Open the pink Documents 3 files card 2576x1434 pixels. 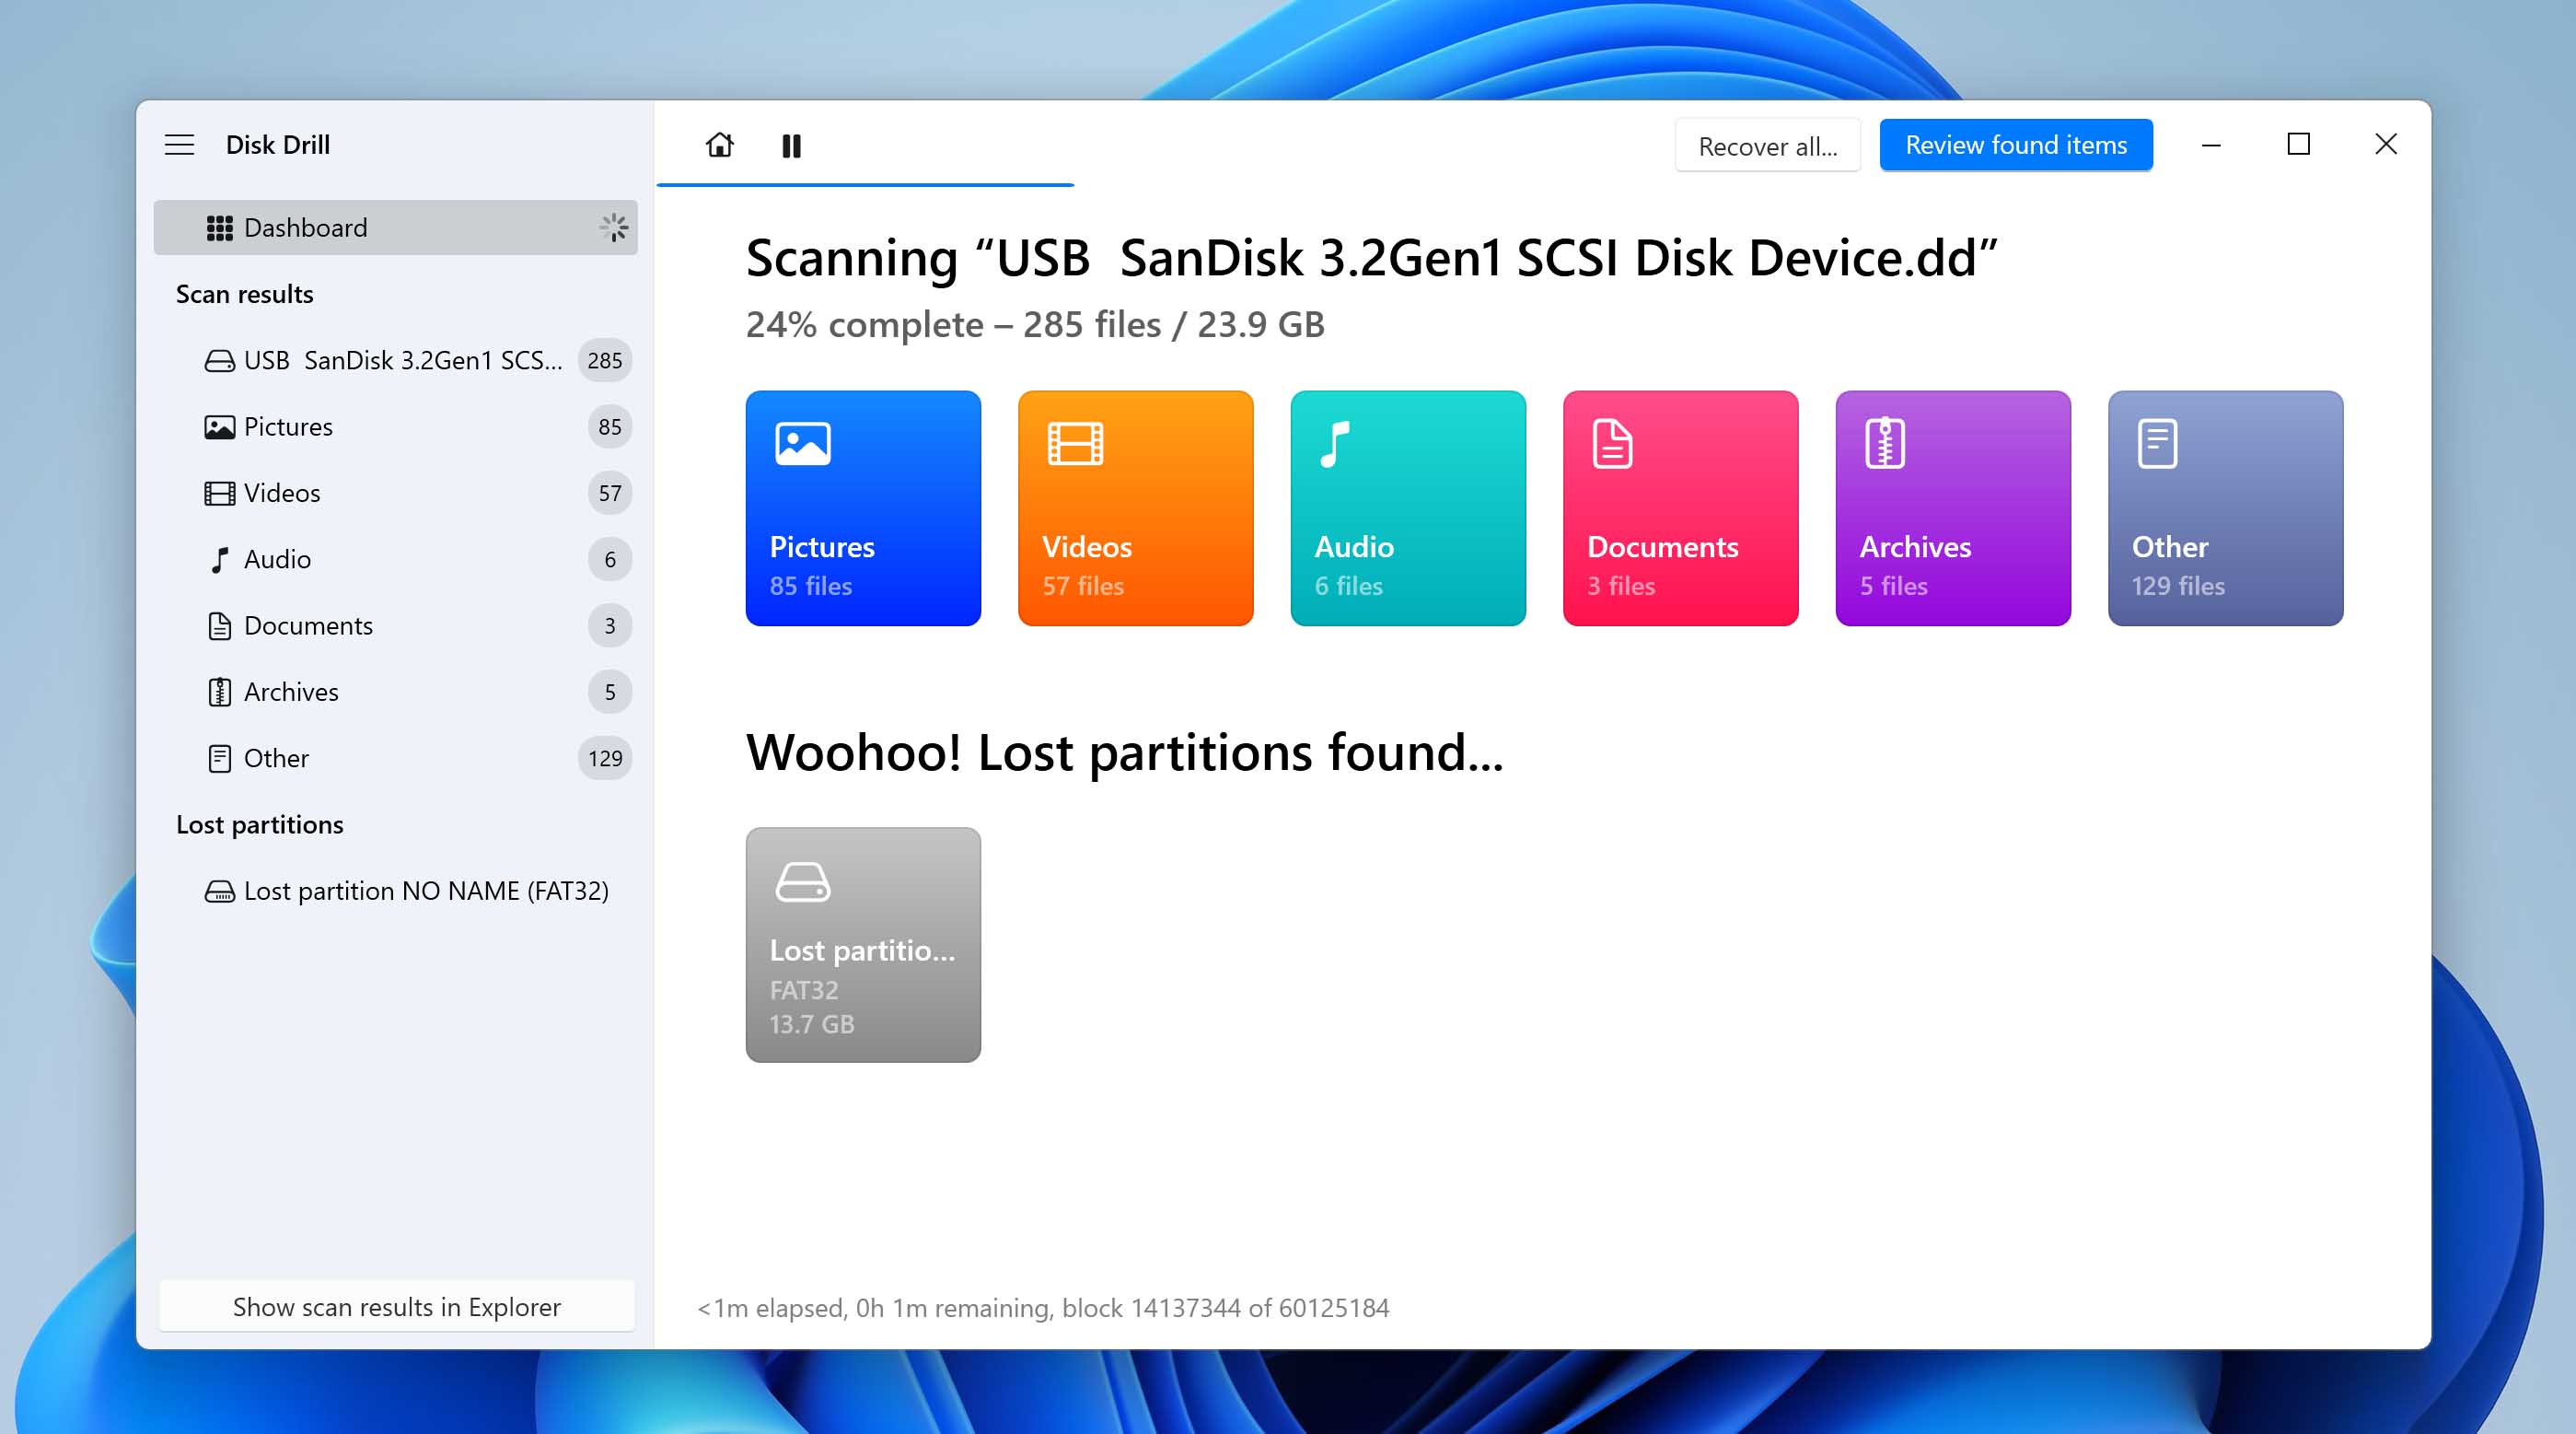[x=1680, y=508]
